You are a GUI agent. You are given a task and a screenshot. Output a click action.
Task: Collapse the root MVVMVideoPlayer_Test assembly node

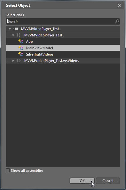tap(10, 29)
